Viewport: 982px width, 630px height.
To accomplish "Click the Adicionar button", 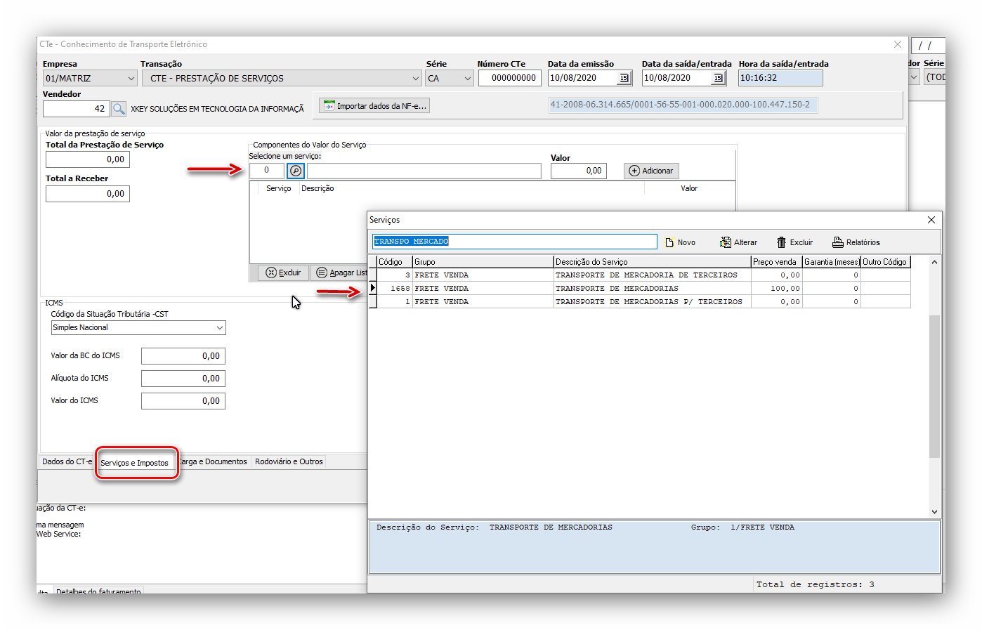I will pyautogui.click(x=651, y=171).
